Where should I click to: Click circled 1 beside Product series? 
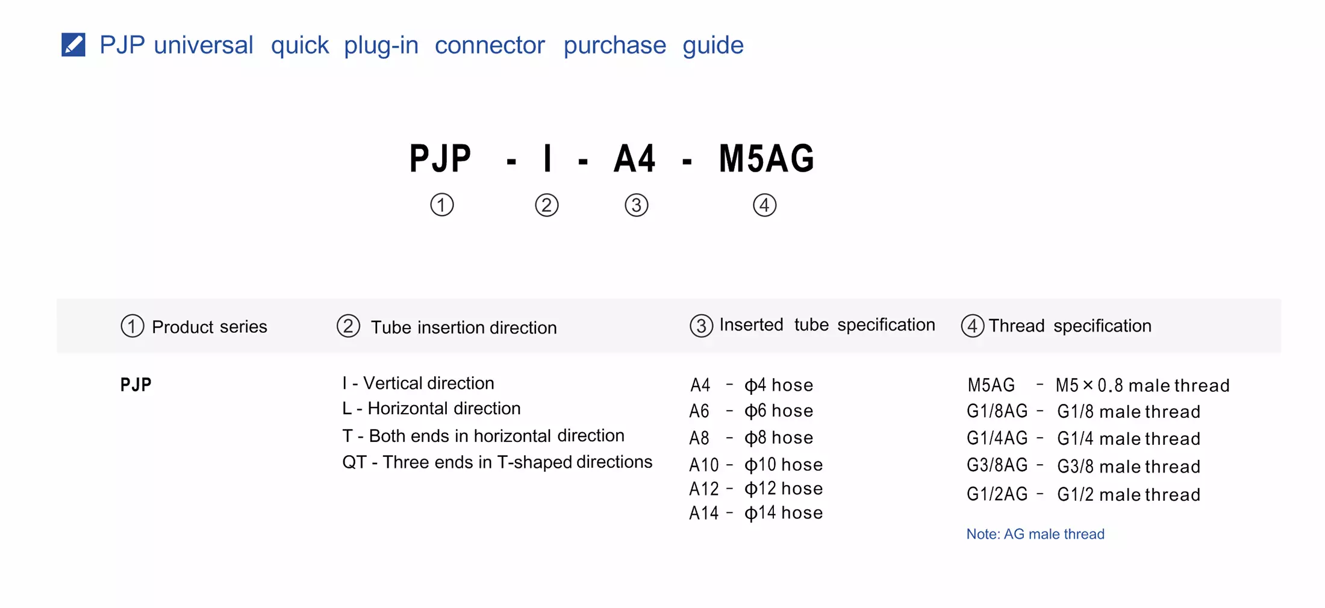tap(132, 326)
